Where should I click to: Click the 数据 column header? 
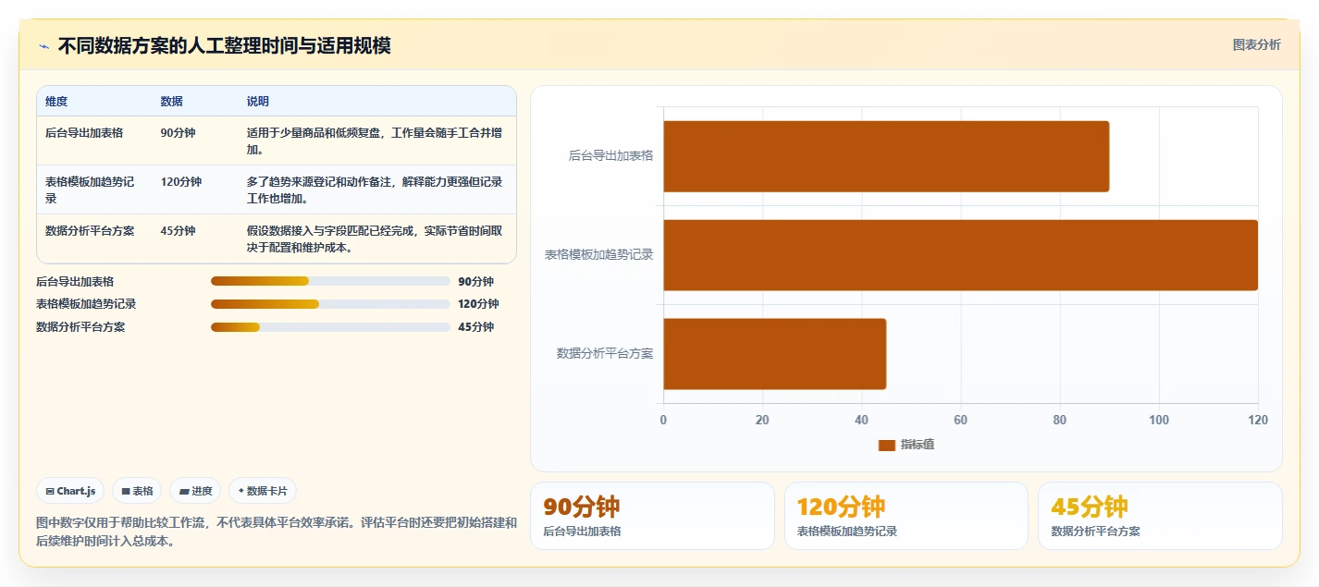pyautogui.click(x=171, y=101)
